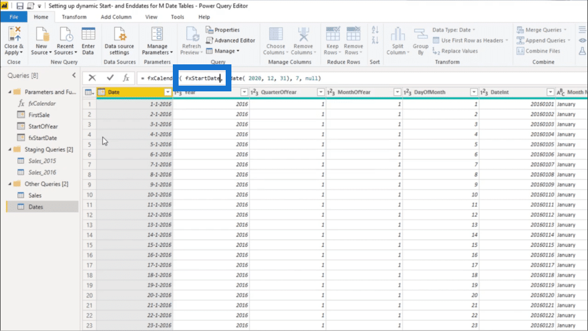This screenshot has height=331, width=588.
Task: Click inside the formula bar text
Action: coord(362,78)
